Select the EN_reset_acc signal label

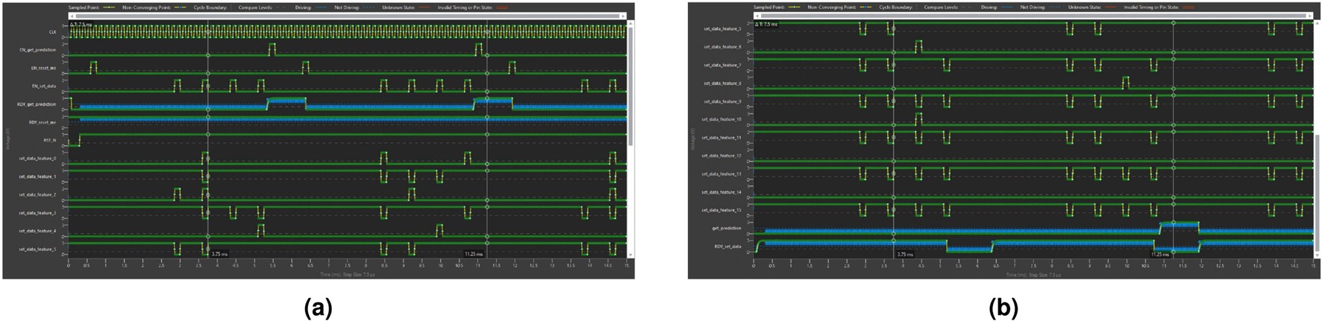tap(44, 68)
